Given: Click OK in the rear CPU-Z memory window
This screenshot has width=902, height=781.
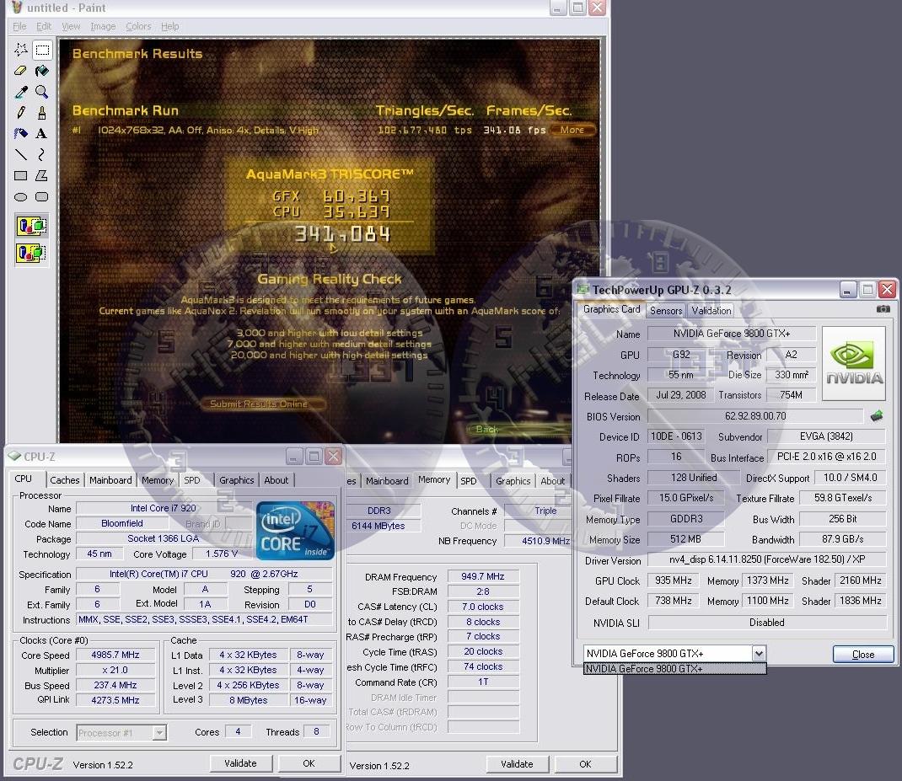Looking at the screenshot, I should (585, 764).
